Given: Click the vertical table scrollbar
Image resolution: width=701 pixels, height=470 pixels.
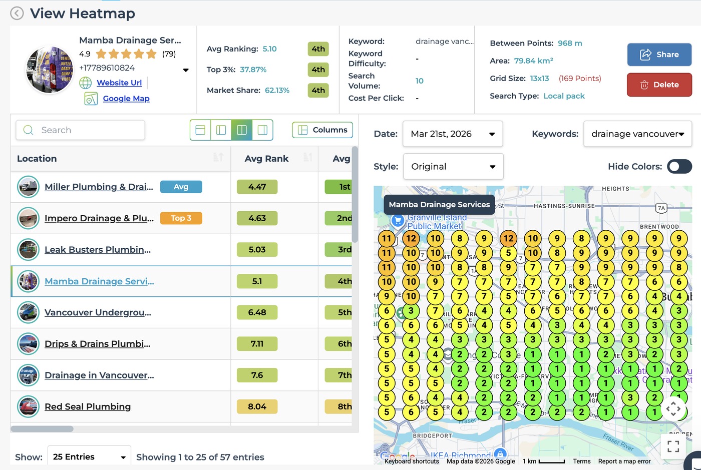Looking at the screenshot, I should click(x=355, y=195).
